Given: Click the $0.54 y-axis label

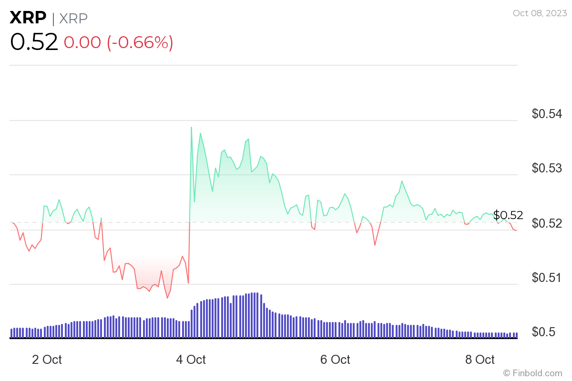Looking at the screenshot, I should pyautogui.click(x=547, y=114).
